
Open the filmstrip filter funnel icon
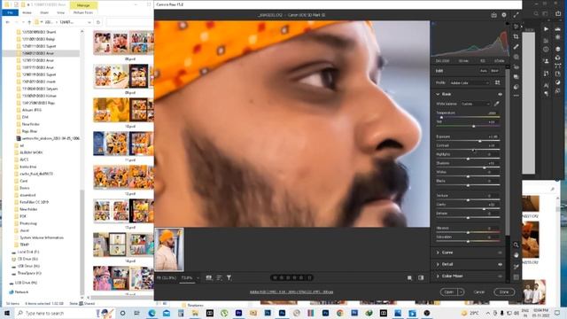(x=229, y=277)
